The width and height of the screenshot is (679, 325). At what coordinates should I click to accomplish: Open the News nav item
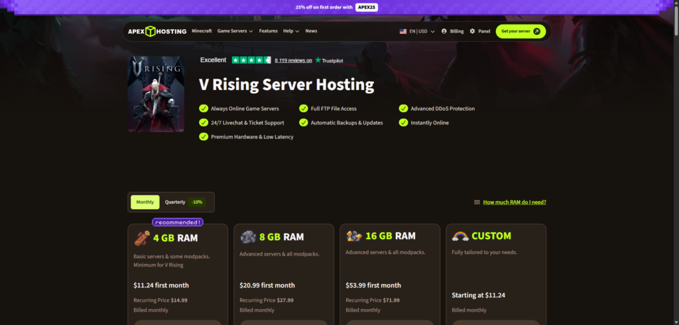[x=311, y=31]
